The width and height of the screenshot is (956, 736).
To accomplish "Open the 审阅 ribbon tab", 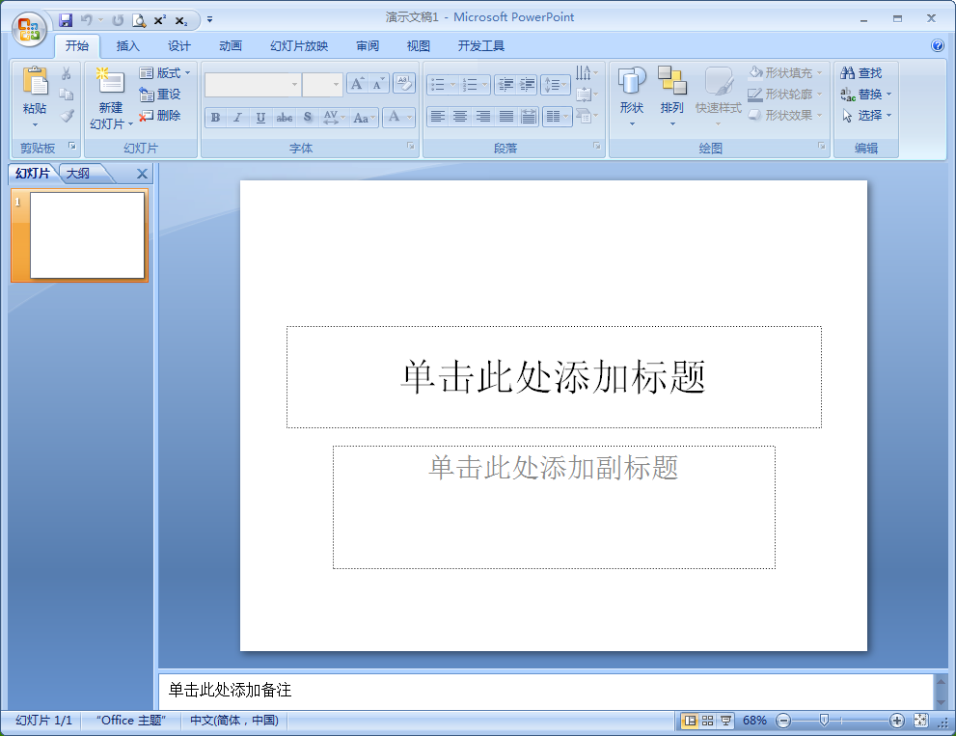I will tap(367, 45).
